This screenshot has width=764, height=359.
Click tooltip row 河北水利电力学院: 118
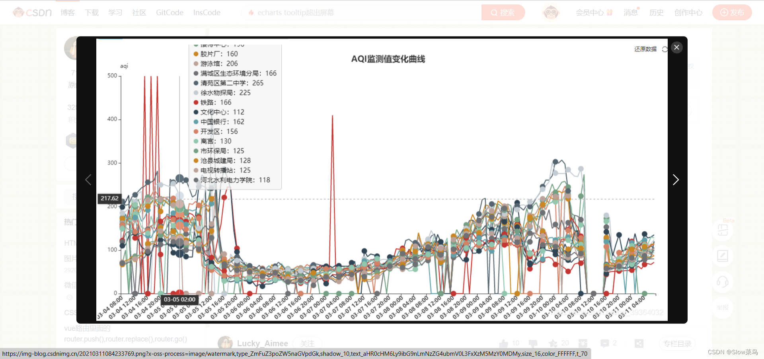coord(232,180)
